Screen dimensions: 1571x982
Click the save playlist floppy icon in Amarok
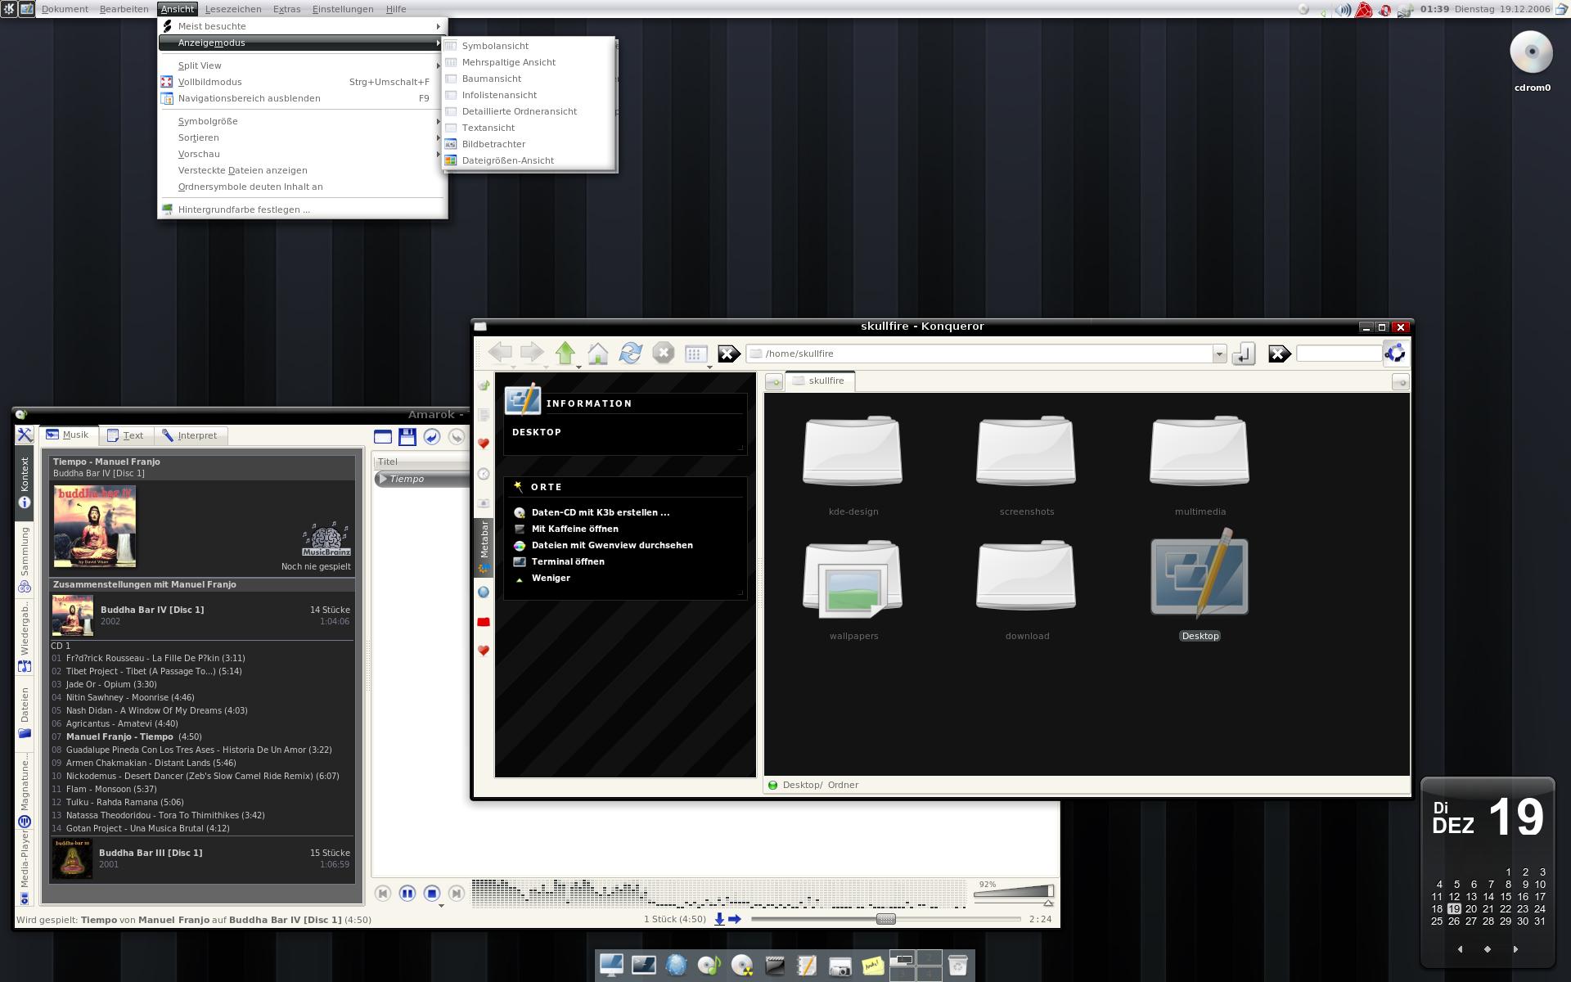click(407, 437)
